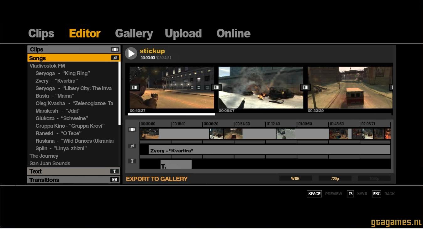Pick Seryoga - "Libery City: The Inva" song
This screenshot has width=423, height=229.
[x=74, y=88]
